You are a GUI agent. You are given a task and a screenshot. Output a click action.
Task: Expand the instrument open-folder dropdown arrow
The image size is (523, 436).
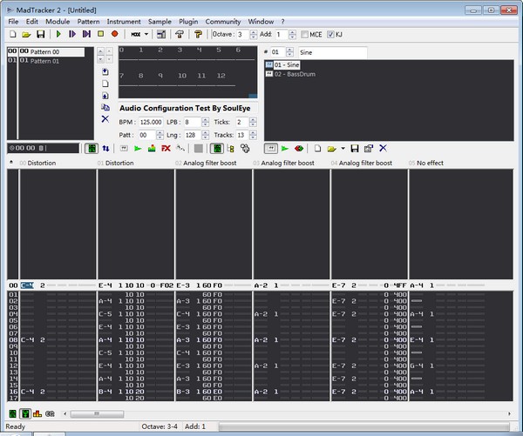click(343, 149)
